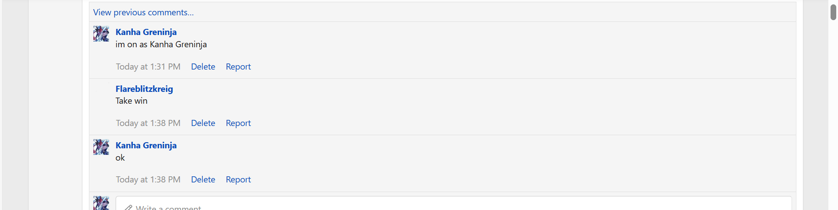The image size is (838, 210).
Task: Report the "ok" comment
Action: 238,179
